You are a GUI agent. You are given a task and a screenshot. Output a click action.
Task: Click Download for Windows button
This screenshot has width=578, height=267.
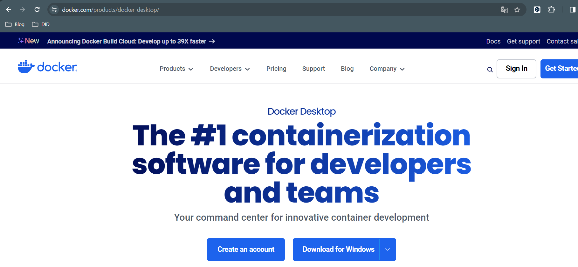tap(336, 250)
